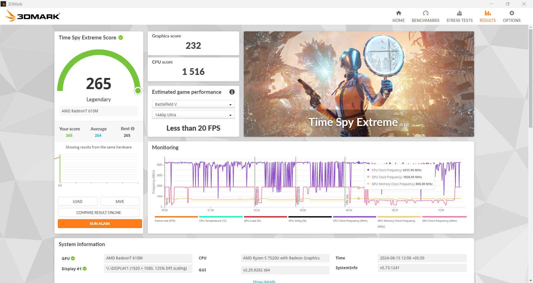Click the green validation check beside the score title
533x283 pixels.
click(121, 37)
